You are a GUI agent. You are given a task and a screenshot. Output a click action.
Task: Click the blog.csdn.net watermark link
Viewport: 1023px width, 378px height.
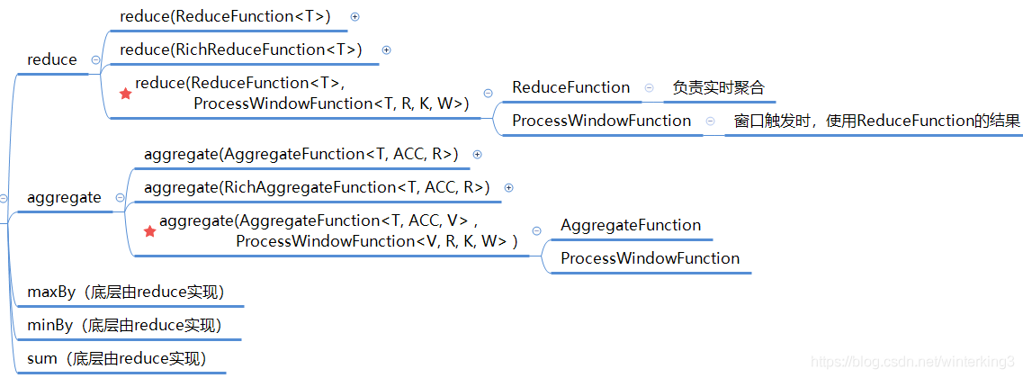(x=910, y=361)
